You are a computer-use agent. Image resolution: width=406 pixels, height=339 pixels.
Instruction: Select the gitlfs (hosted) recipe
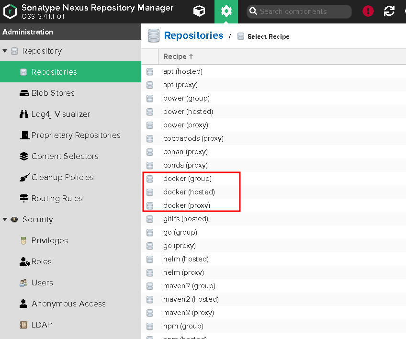[x=273, y=219]
